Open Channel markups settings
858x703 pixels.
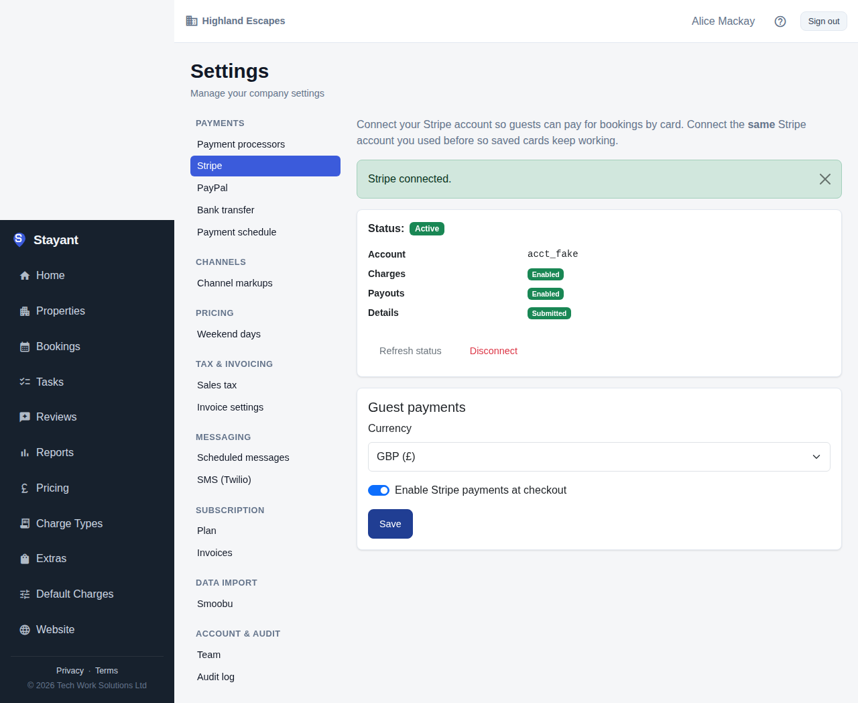(265, 283)
